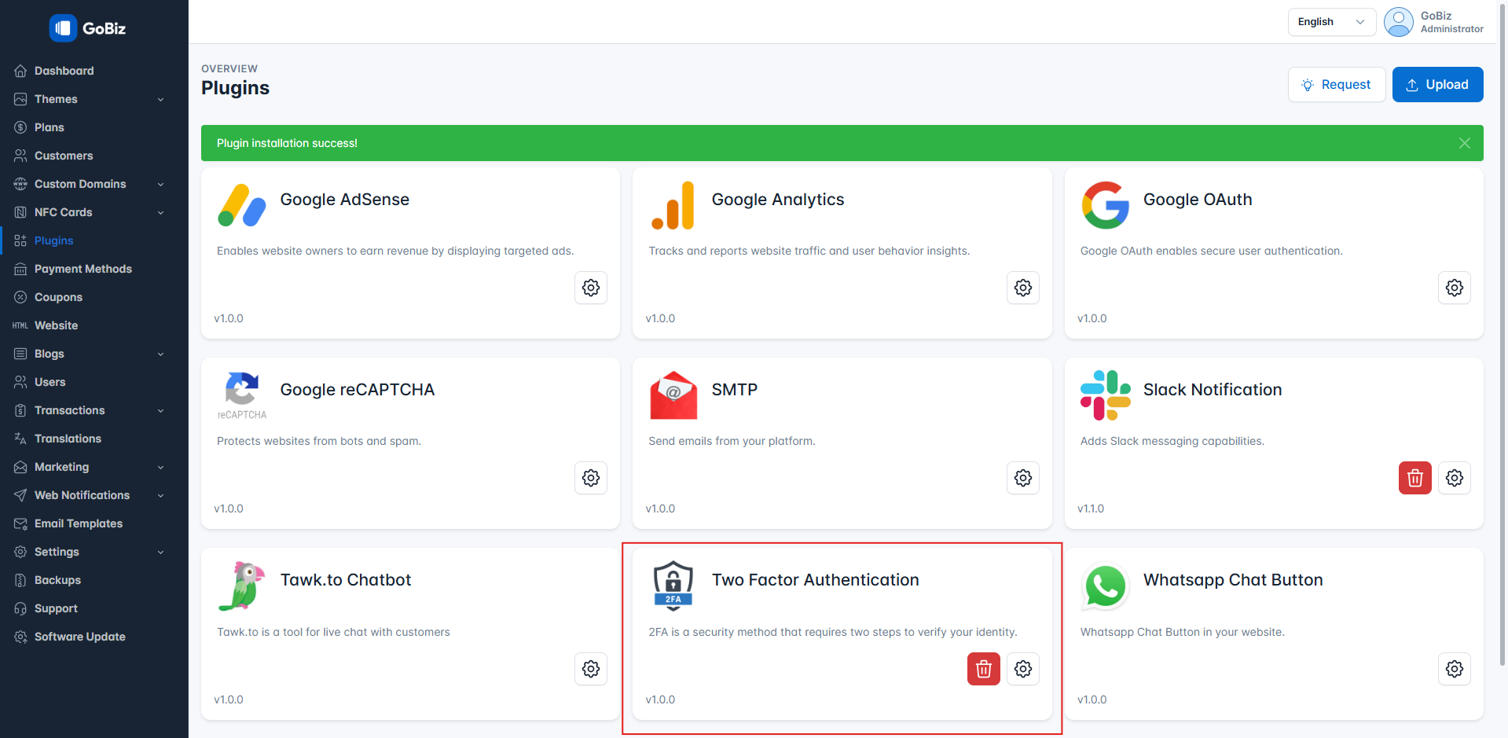
Task: Go to Payment Methods in sidebar
Action: [83, 269]
